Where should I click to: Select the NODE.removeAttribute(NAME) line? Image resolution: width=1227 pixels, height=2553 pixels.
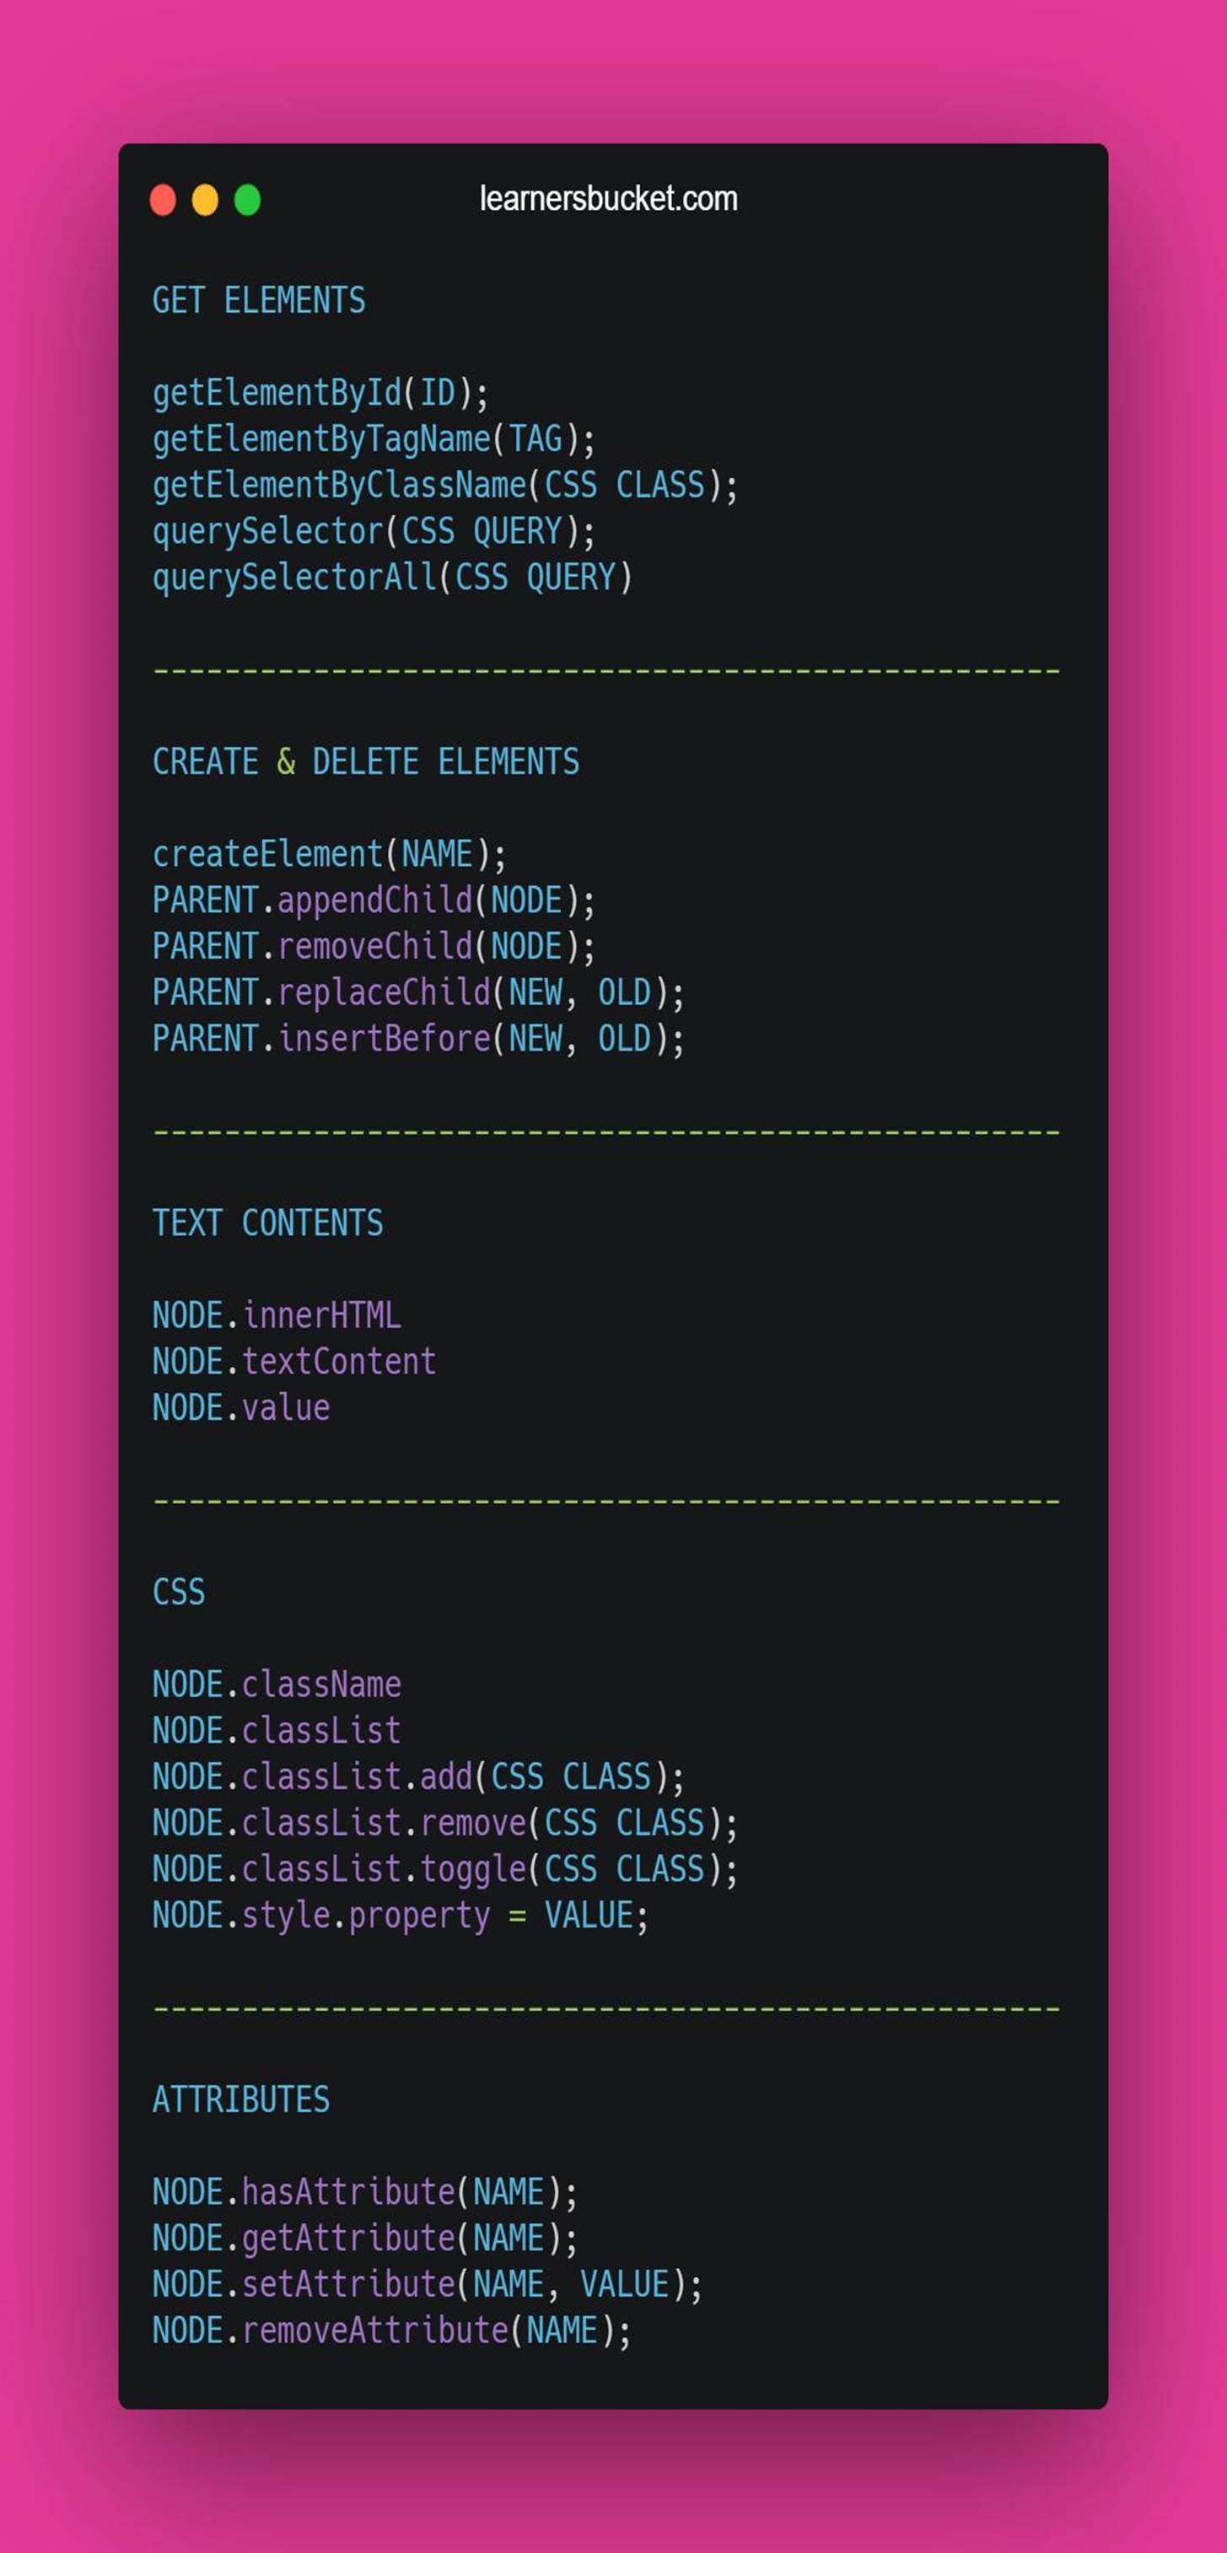pos(391,2330)
